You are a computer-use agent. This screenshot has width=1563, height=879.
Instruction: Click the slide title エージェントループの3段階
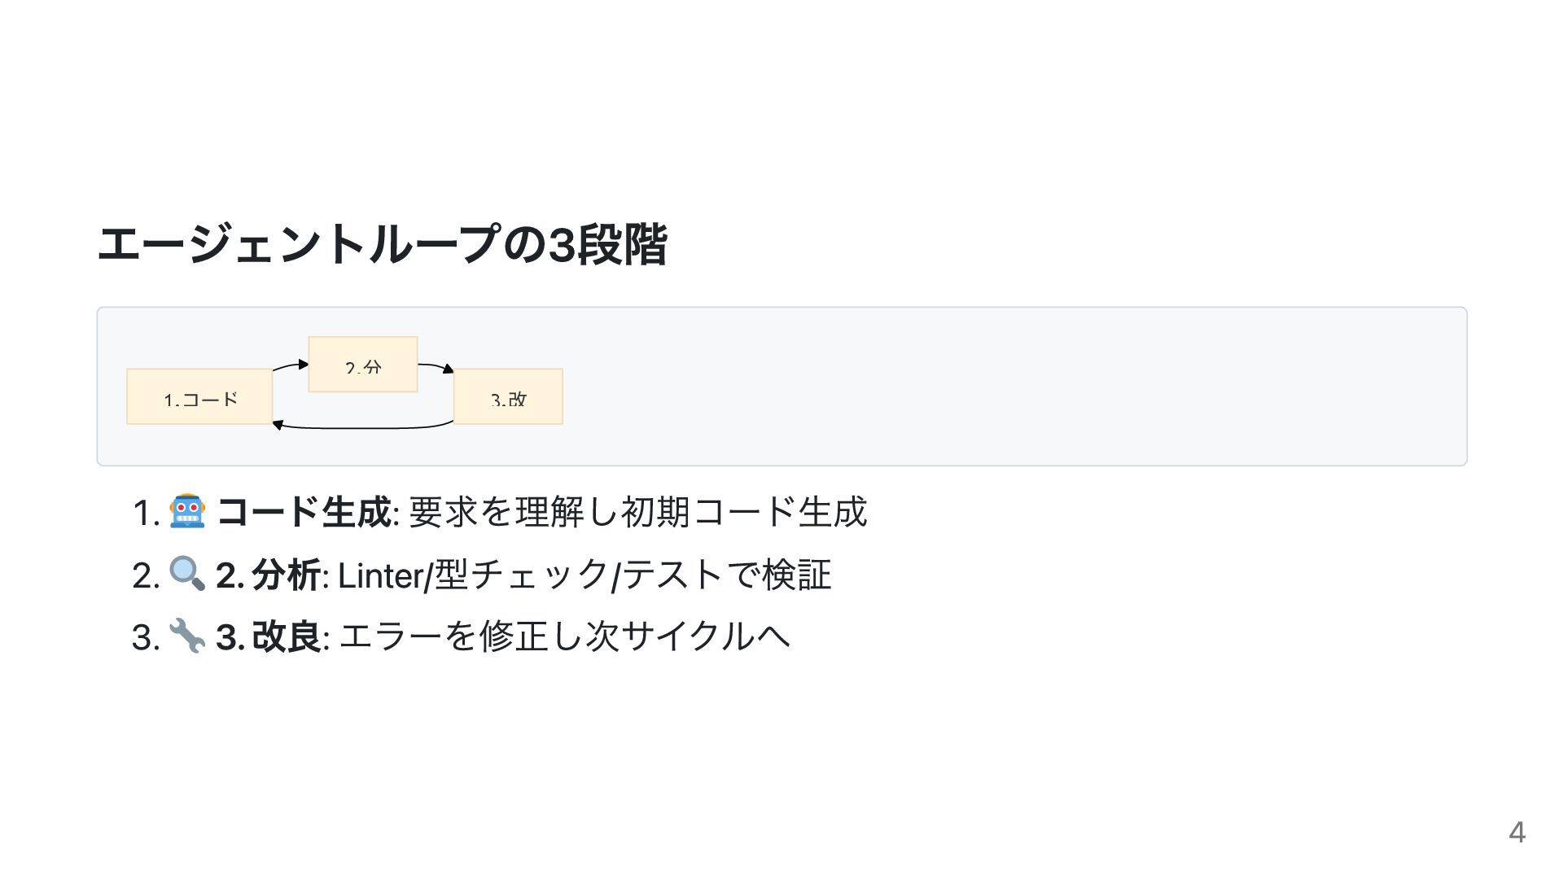click(383, 244)
